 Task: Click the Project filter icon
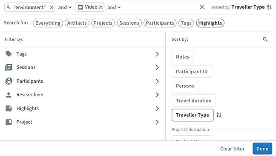9,122
